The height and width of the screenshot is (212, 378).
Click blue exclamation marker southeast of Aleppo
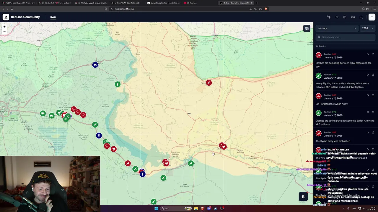tap(99, 135)
